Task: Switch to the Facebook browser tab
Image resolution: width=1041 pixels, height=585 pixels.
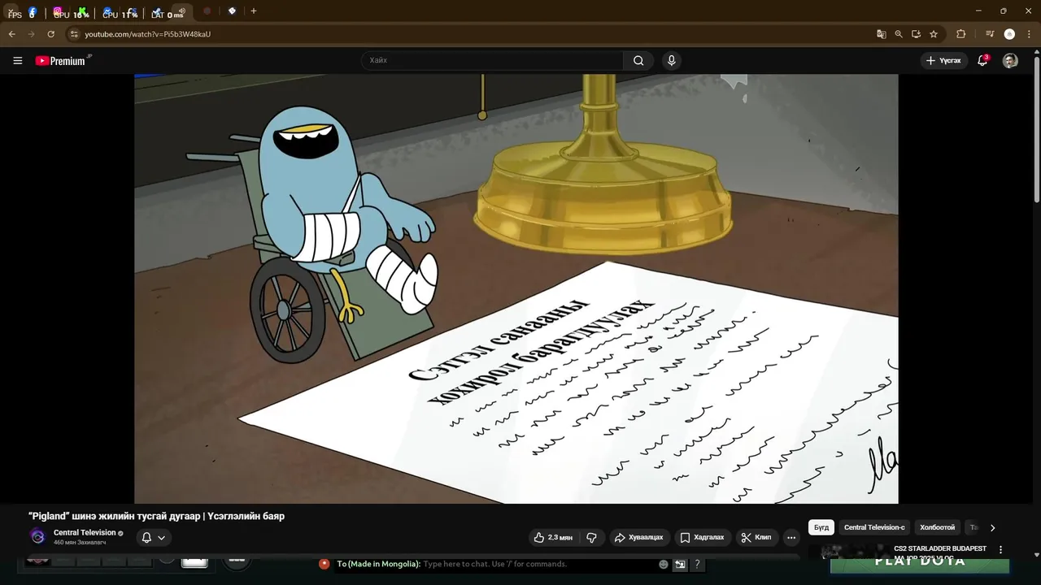Action: pos(33,12)
